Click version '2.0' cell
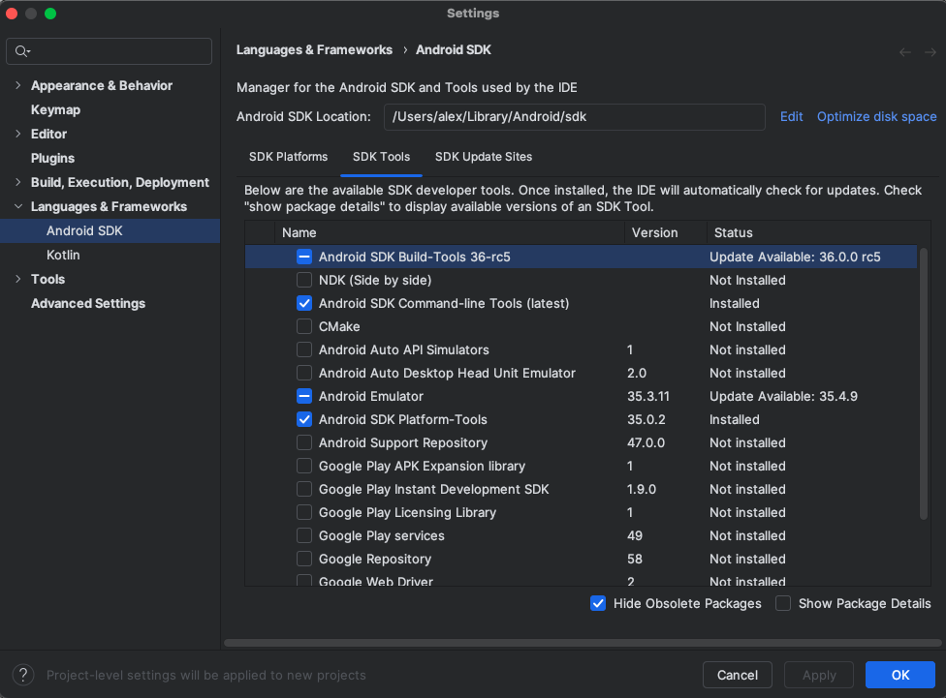This screenshot has width=946, height=698. pos(637,373)
